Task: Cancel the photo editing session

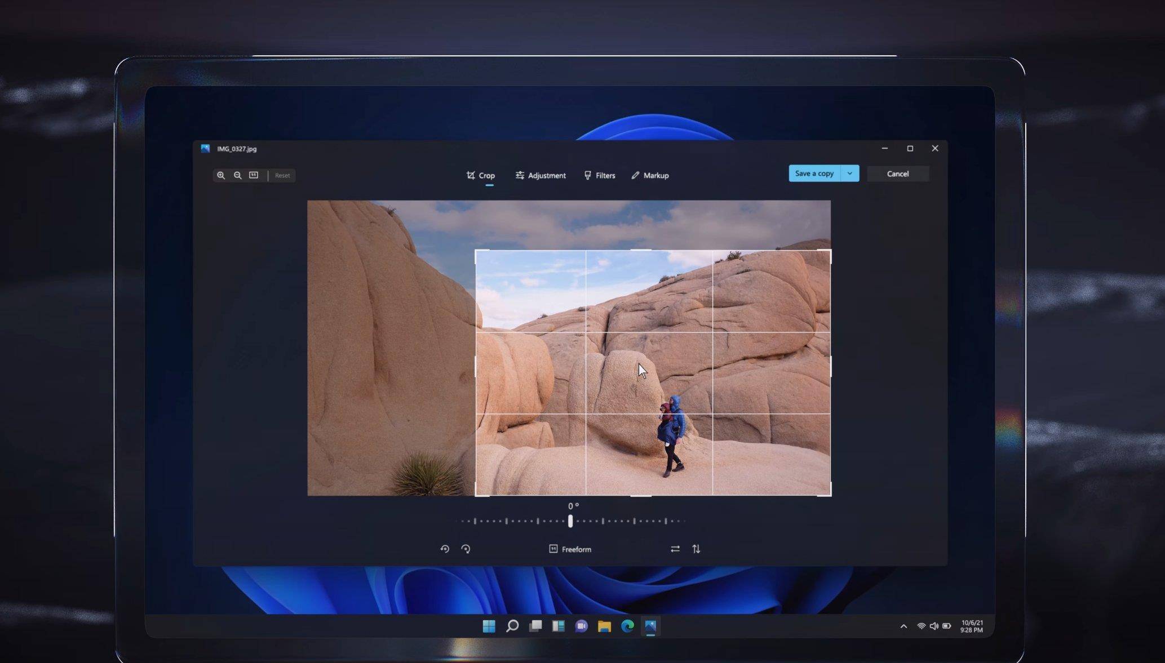Action: click(x=897, y=173)
